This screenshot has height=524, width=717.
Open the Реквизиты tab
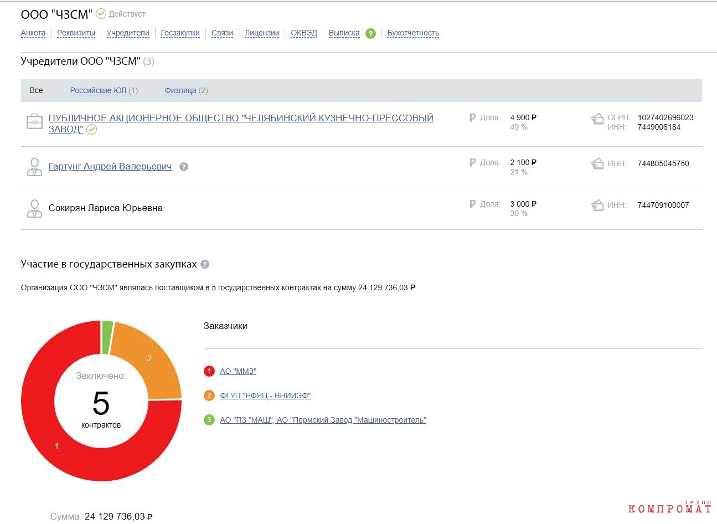(x=76, y=33)
